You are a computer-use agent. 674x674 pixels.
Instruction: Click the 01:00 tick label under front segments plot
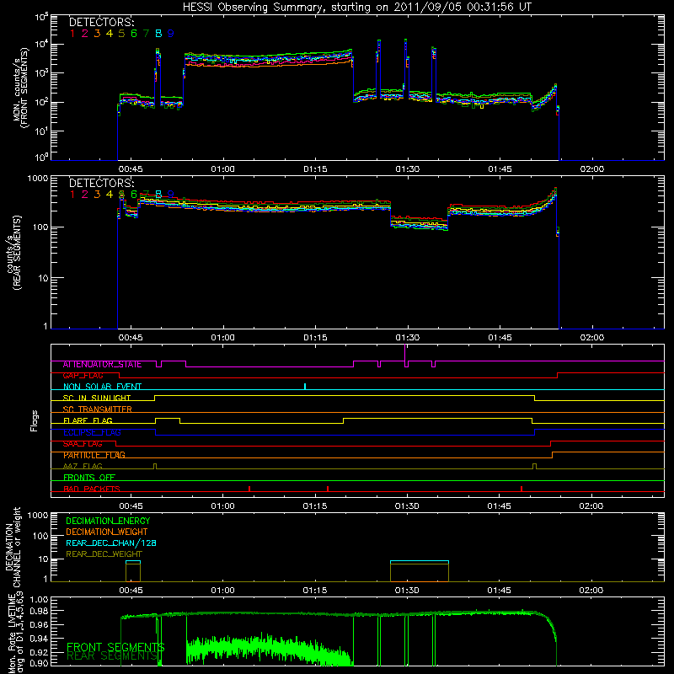(223, 169)
